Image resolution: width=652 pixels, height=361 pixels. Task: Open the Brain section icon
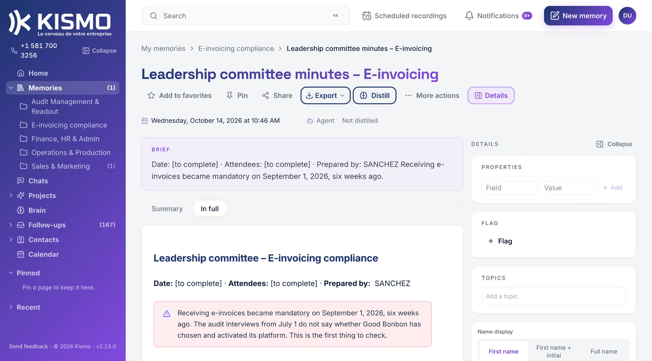coord(21,210)
